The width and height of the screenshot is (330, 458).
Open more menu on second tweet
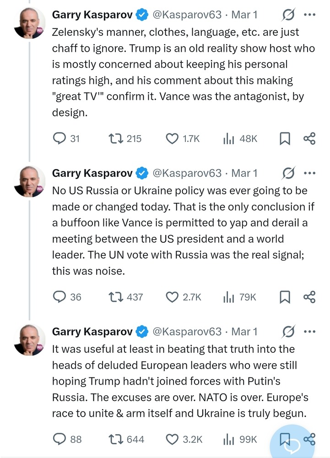click(x=310, y=173)
